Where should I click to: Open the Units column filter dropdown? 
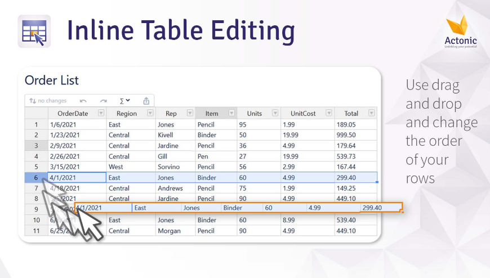pos(275,113)
